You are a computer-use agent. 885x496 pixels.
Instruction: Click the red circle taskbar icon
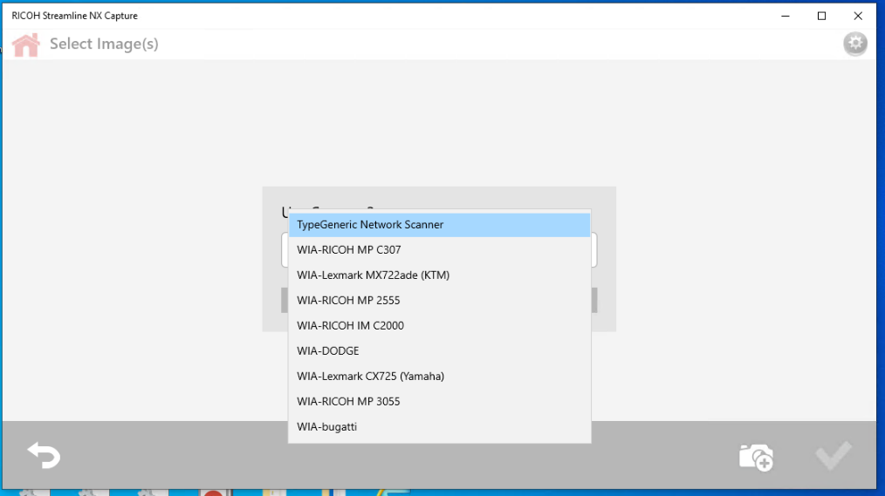click(x=212, y=493)
